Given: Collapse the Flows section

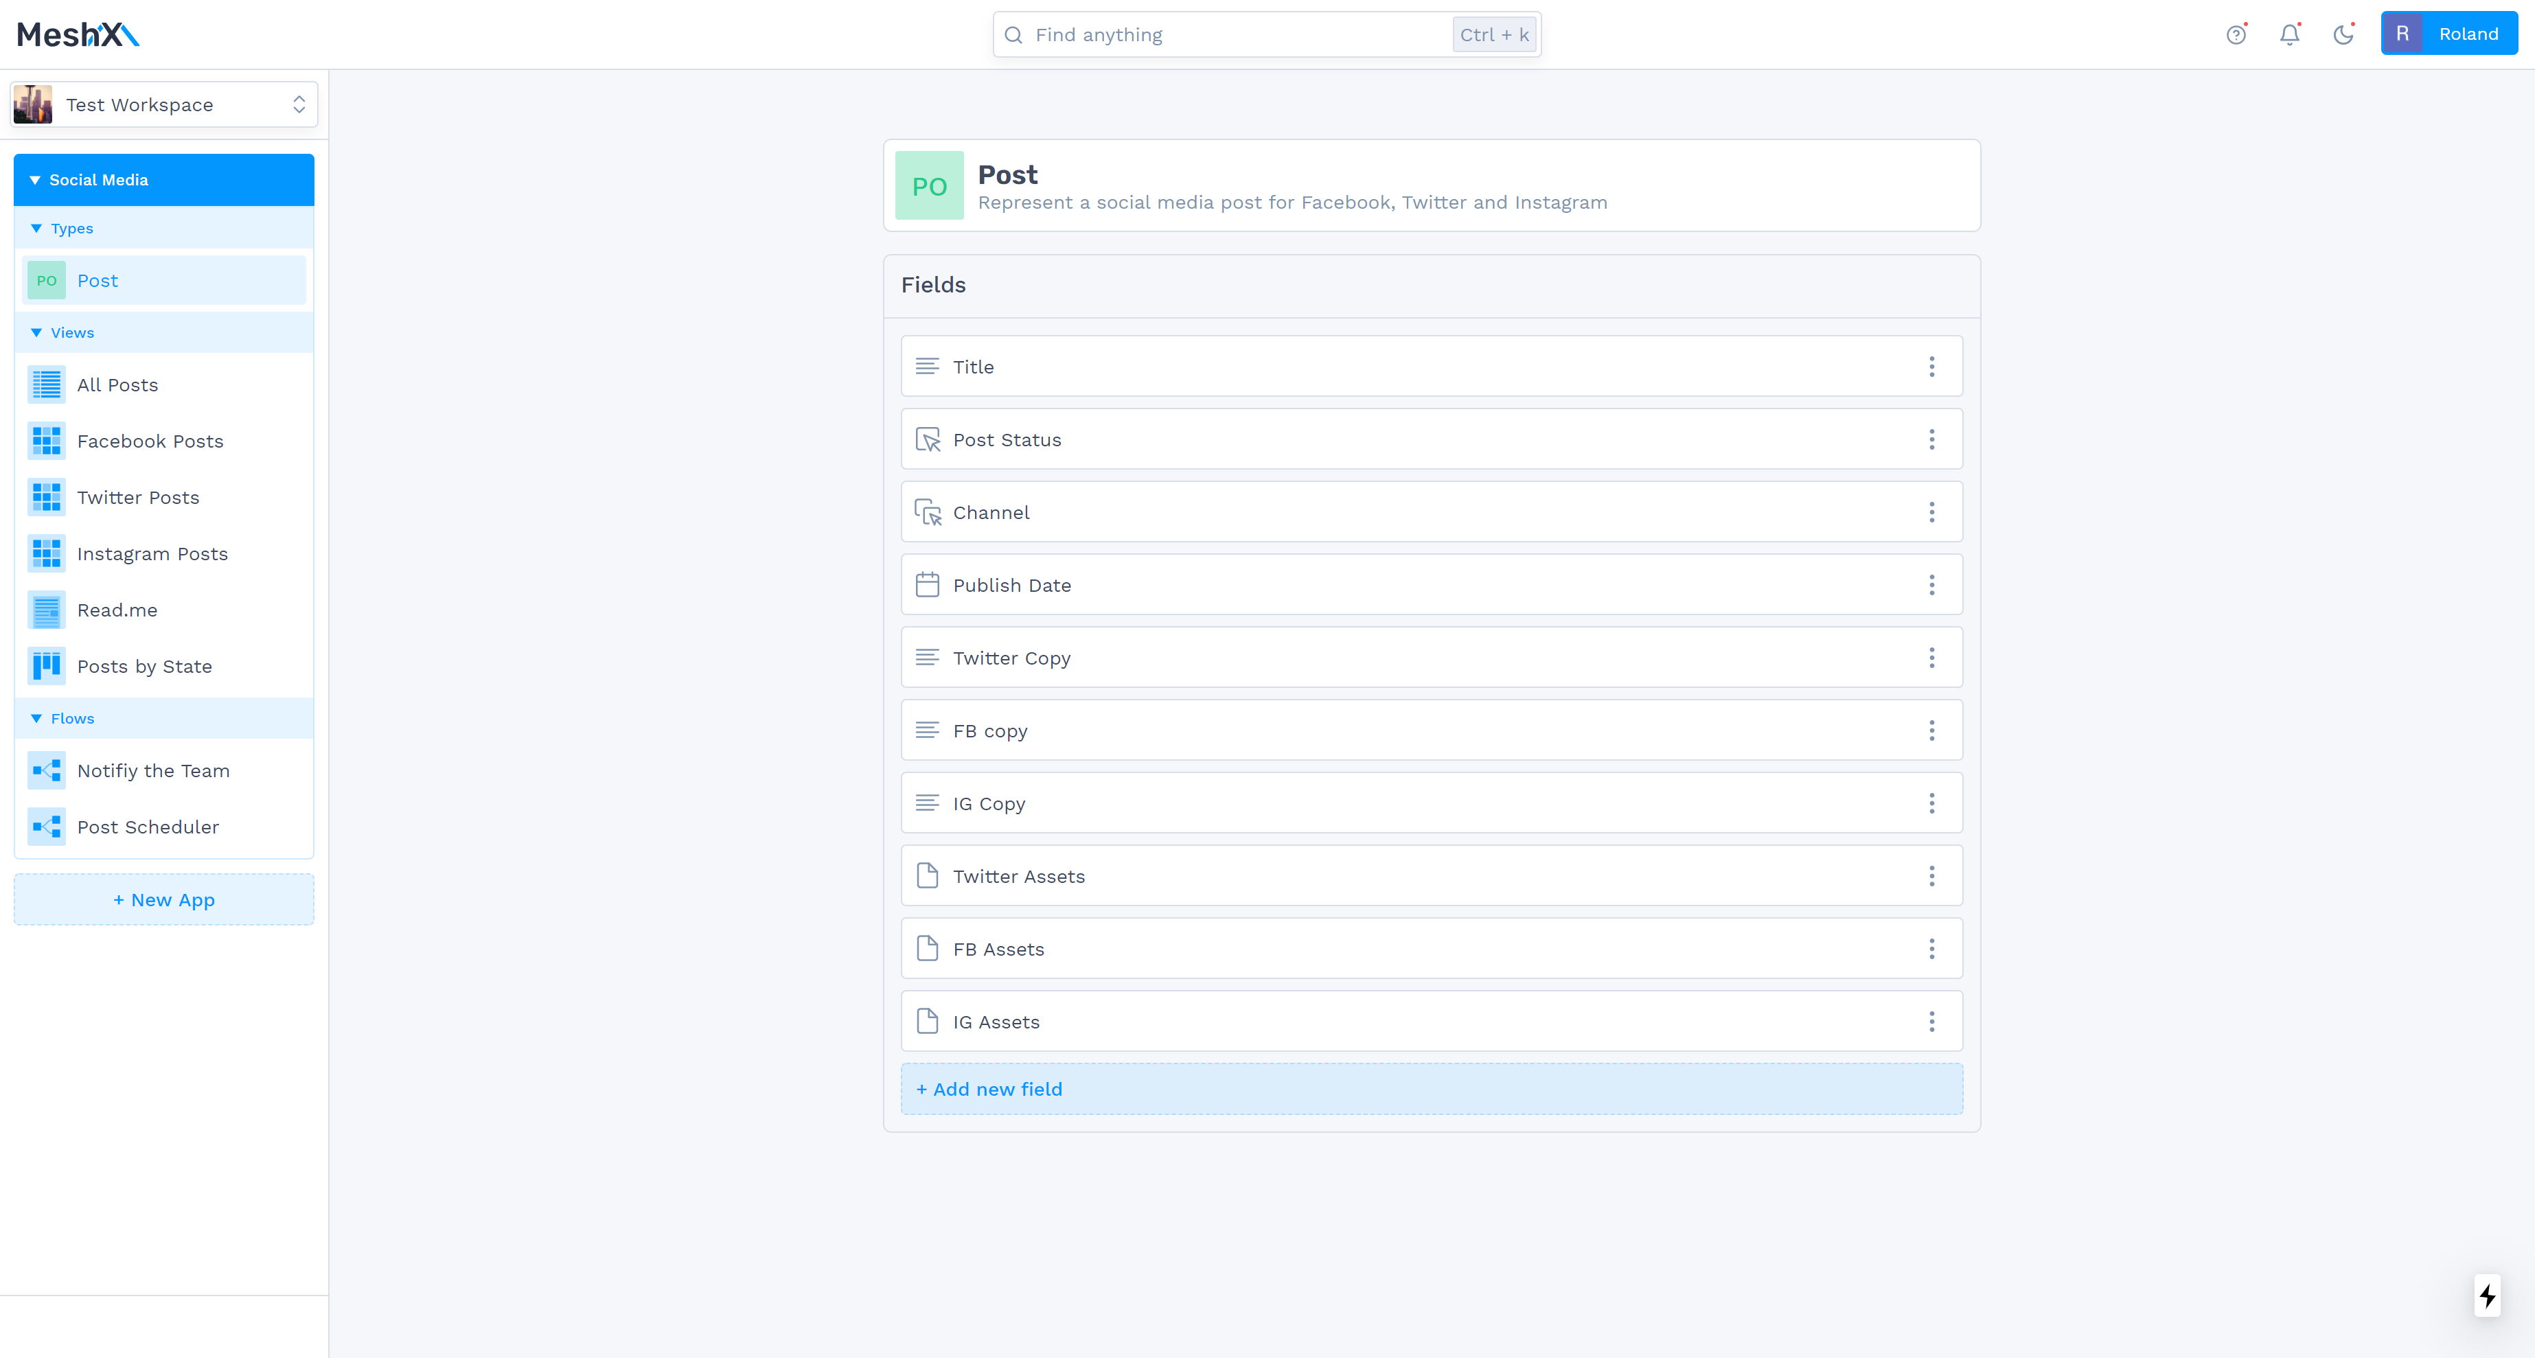Looking at the screenshot, I should pyautogui.click(x=36, y=718).
